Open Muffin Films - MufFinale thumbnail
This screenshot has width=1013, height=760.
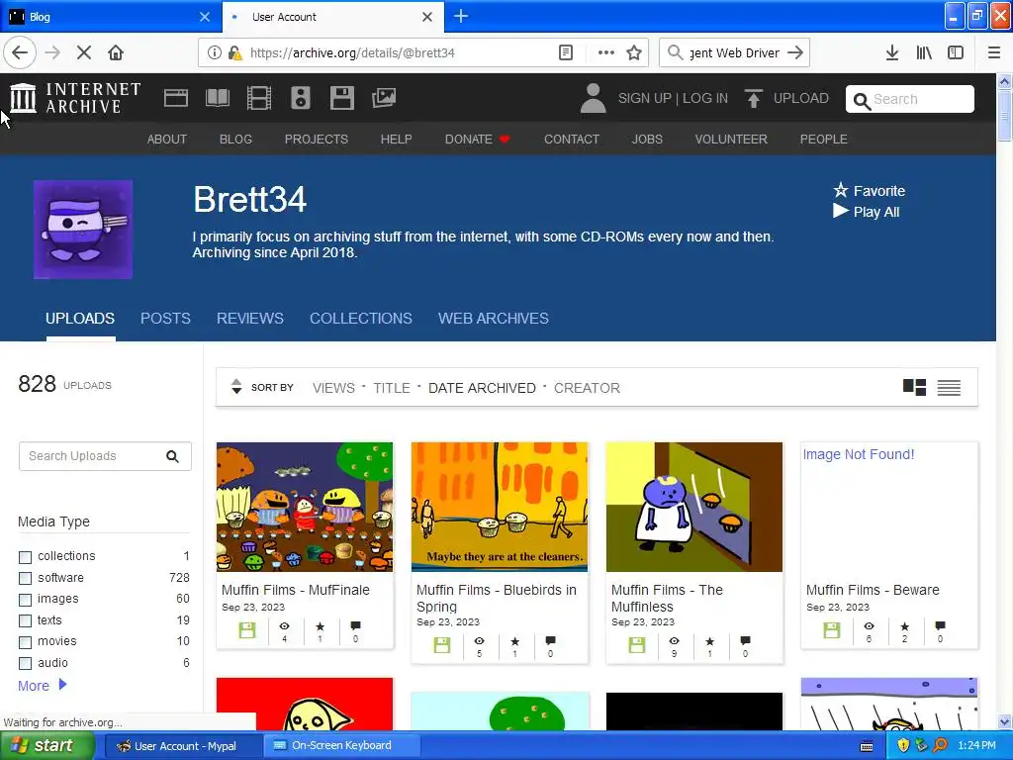305,507
